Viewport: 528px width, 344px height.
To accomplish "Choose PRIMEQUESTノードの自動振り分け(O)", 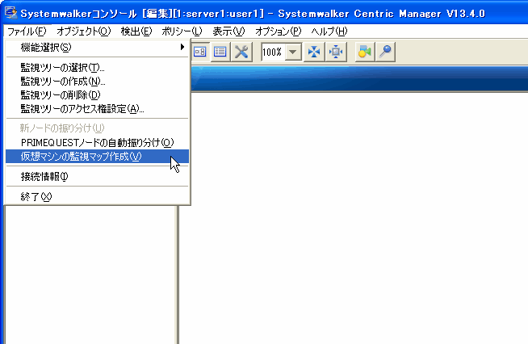I will pyautogui.click(x=98, y=142).
